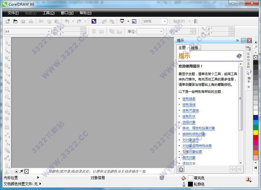Select the Table tool in toolbox

tap(7, 127)
